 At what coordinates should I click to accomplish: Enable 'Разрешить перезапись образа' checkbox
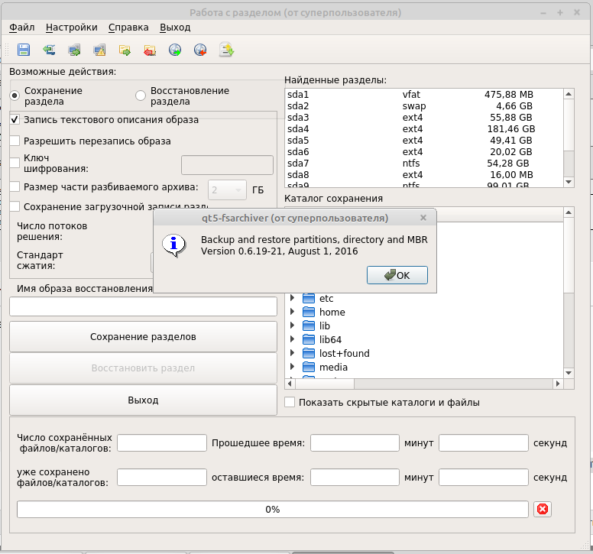pyautogui.click(x=15, y=141)
